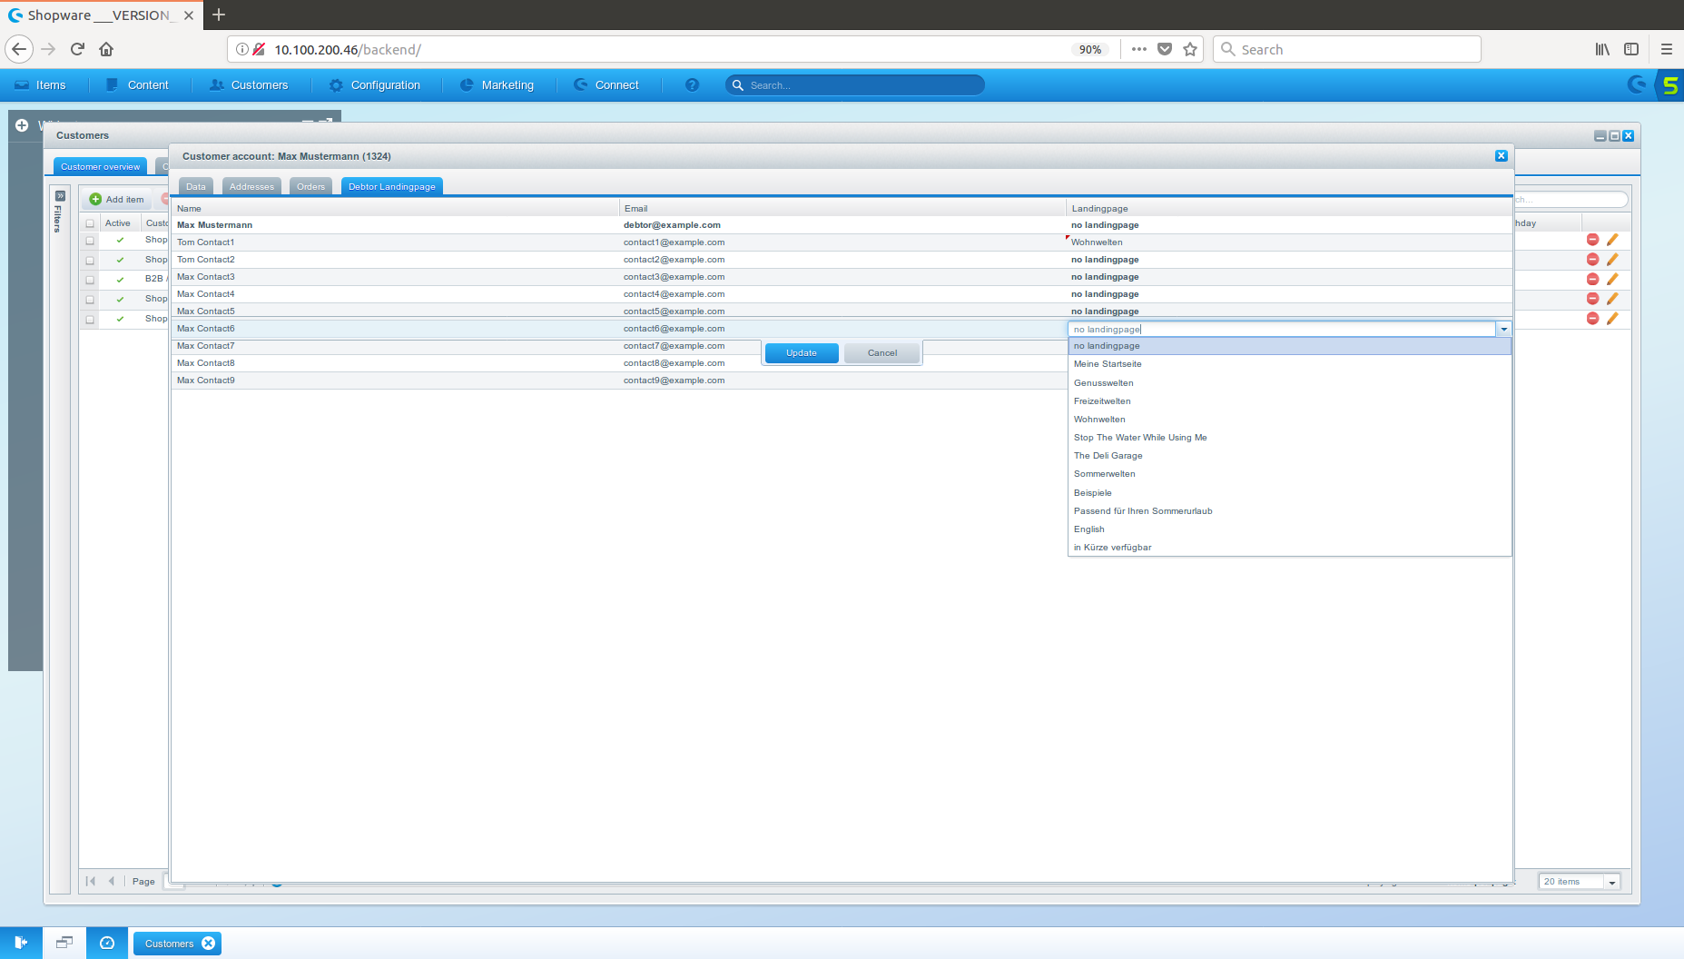Go to first page pagination icon
Image resolution: width=1684 pixels, height=959 pixels.
tap(91, 881)
